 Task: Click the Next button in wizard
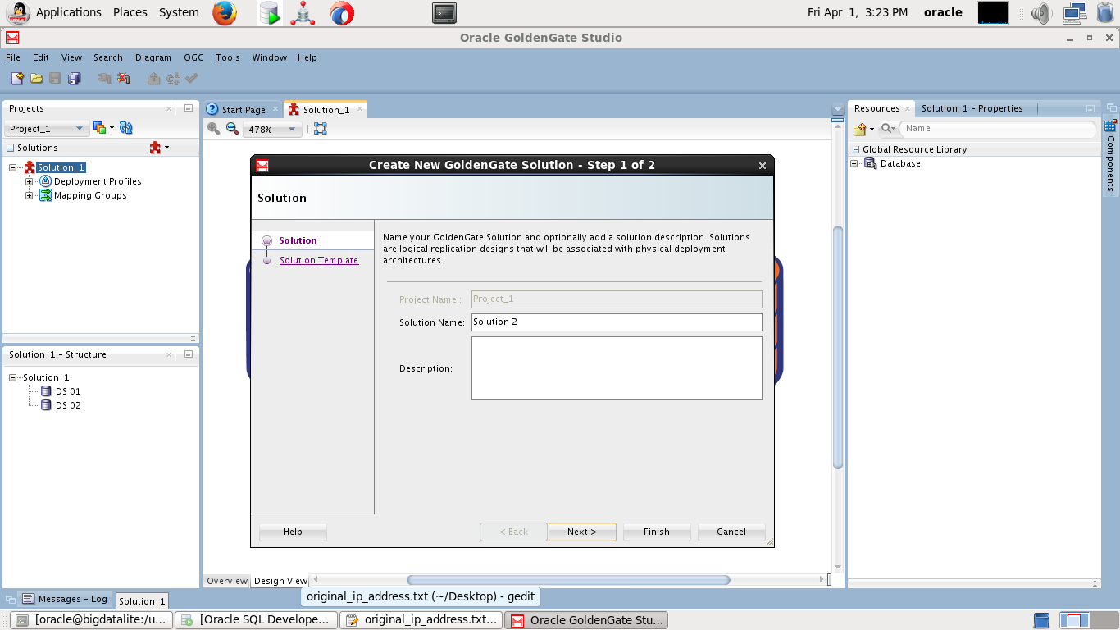[582, 532]
